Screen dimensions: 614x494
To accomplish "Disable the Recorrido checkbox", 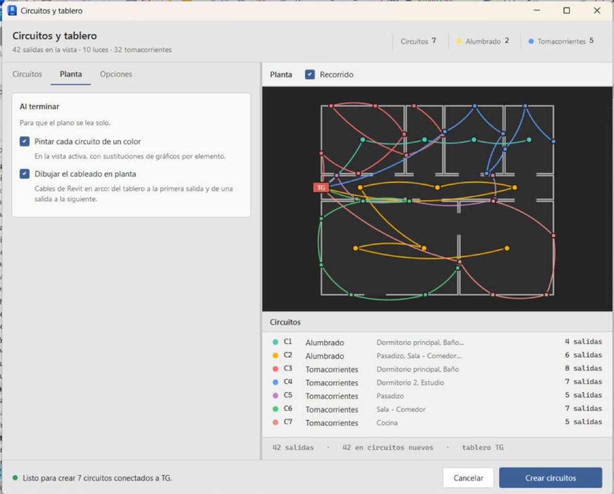I will click(x=310, y=74).
